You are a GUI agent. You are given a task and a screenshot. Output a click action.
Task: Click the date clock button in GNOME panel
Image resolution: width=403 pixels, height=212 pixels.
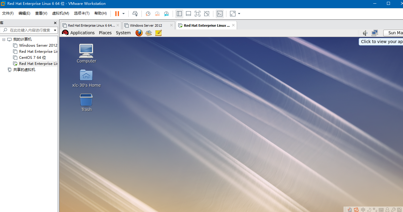click(393, 33)
